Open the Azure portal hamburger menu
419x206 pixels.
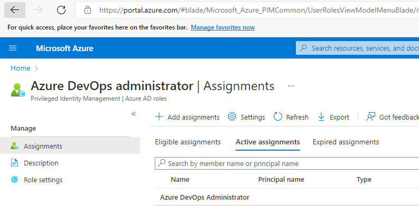(13, 48)
